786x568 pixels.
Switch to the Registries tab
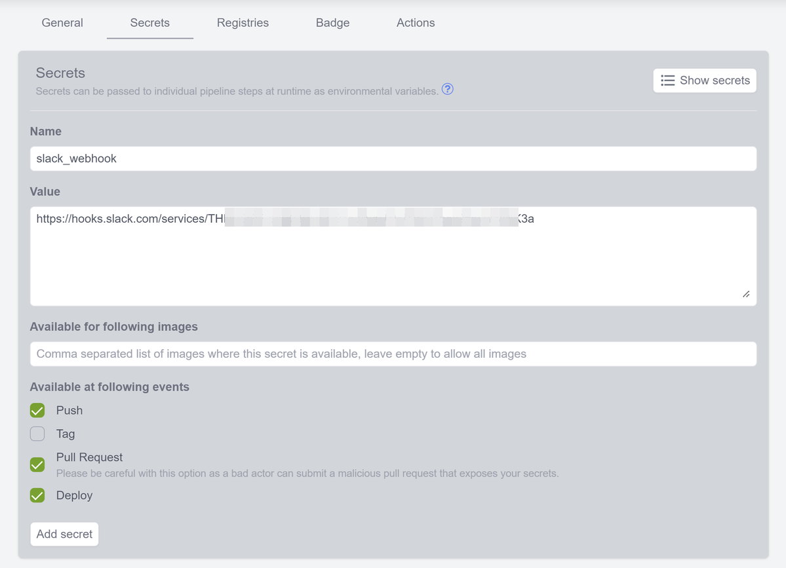[x=243, y=23]
